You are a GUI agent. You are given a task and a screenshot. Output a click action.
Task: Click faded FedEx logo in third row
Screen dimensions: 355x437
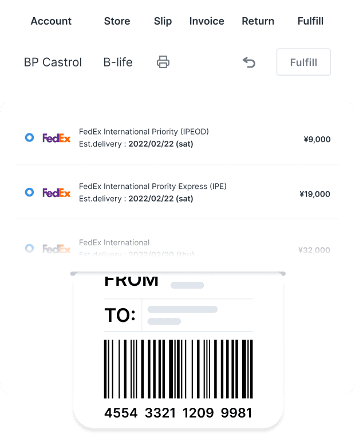[x=56, y=249]
